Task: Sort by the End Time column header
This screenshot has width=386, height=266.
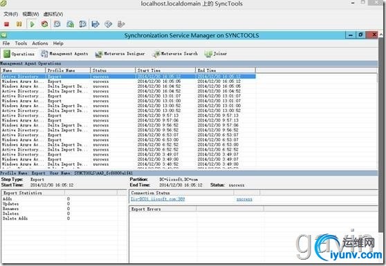Action: (x=226, y=70)
